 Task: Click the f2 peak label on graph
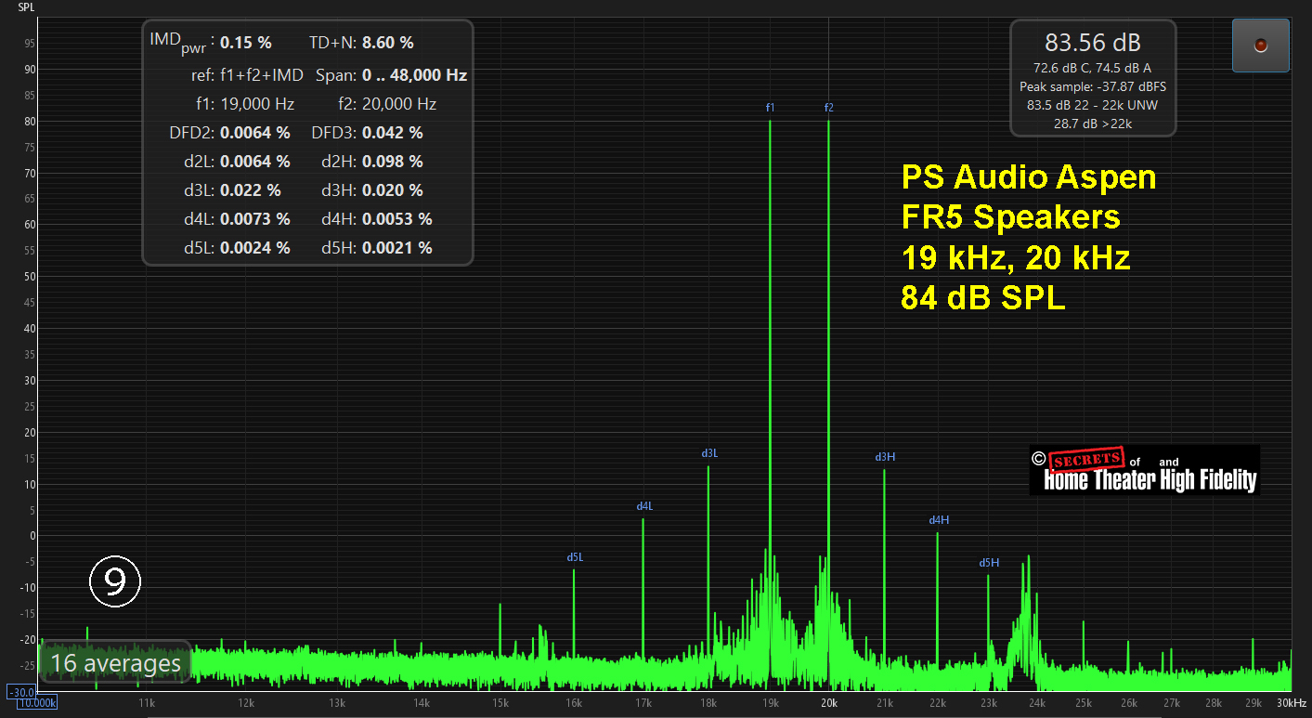point(829,108)
